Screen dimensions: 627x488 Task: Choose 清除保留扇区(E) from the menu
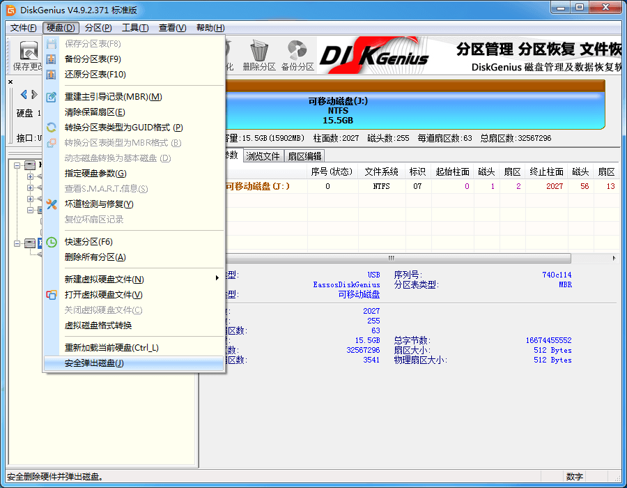pos(134,112)
